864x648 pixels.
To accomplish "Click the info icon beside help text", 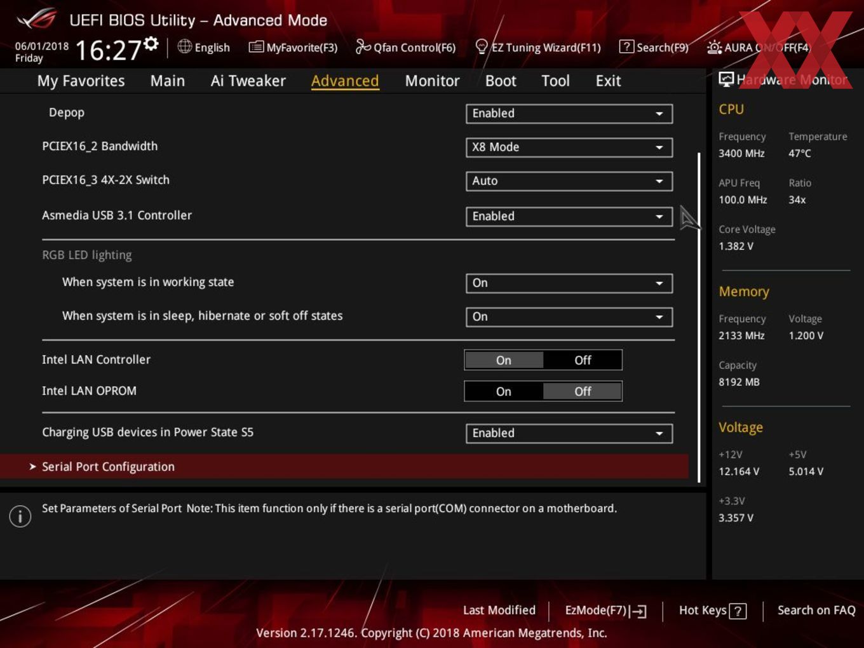I will click(x=20, y=516).
